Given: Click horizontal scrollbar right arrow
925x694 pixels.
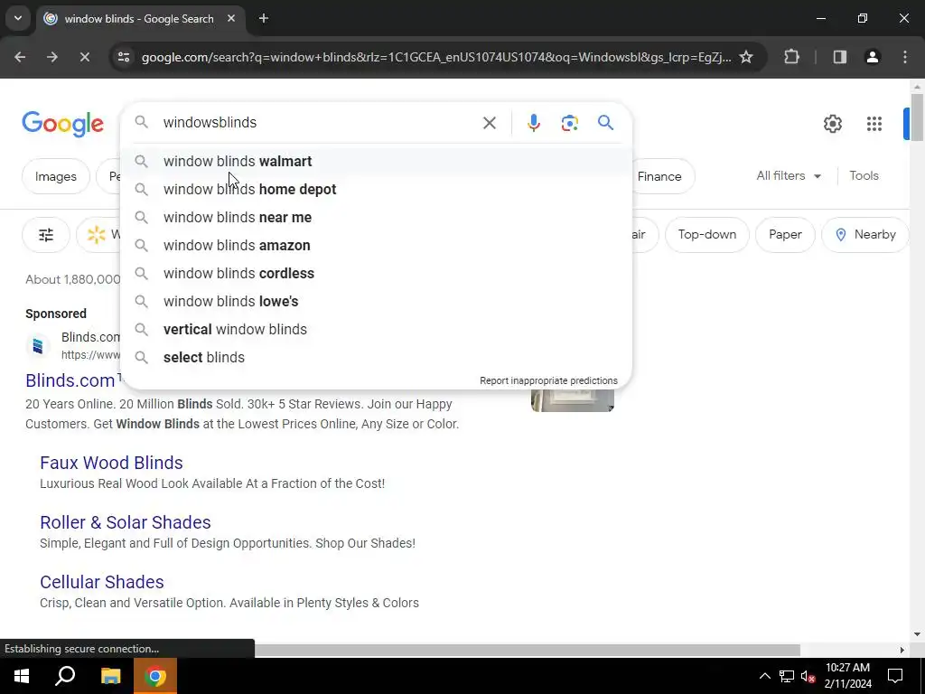Looking at the screenshot, I should 902,650.
